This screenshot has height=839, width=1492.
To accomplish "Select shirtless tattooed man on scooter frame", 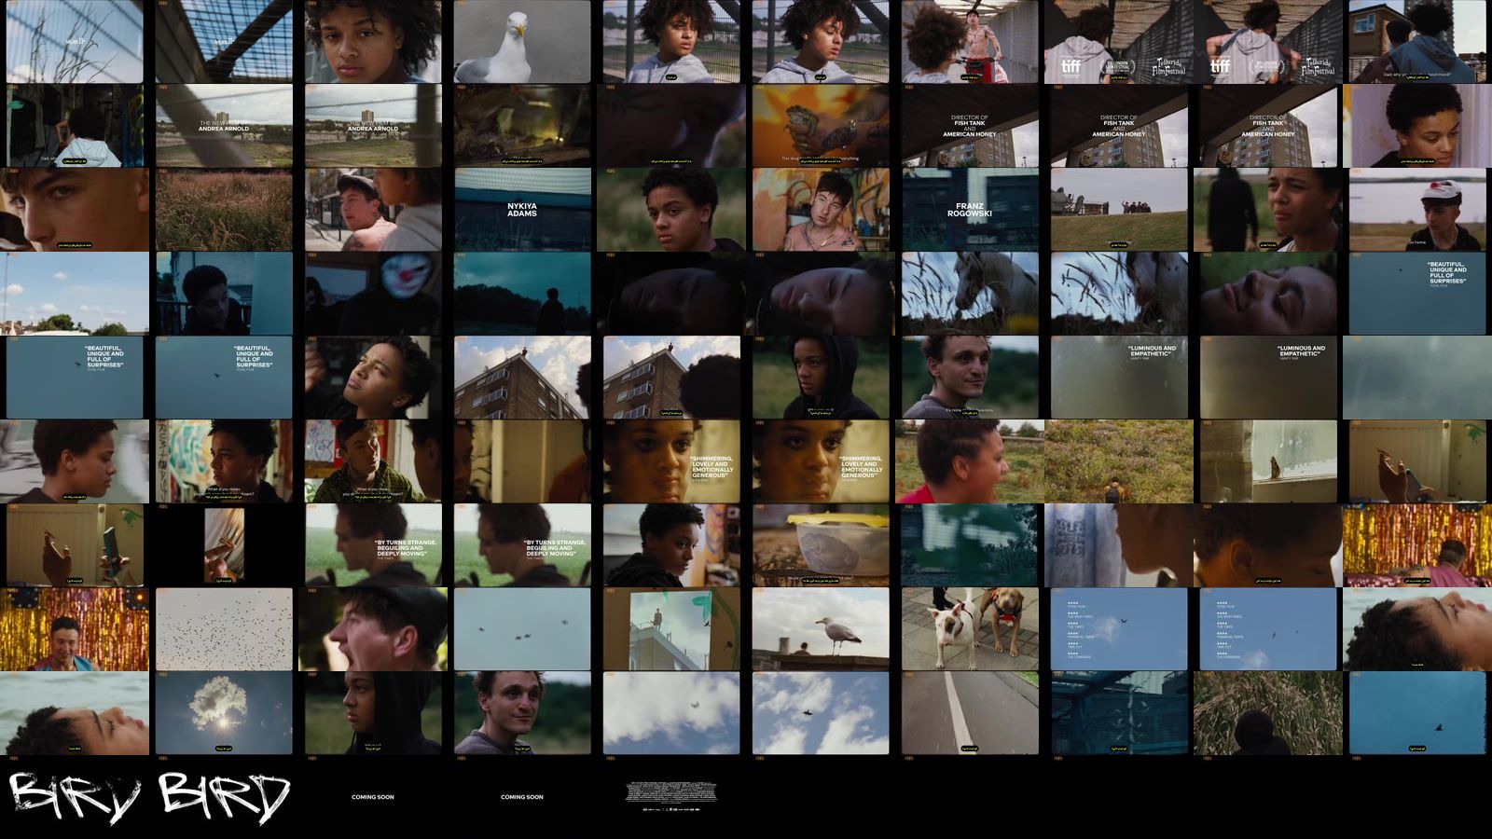I will pyautogui.click(x=970, y=42).
